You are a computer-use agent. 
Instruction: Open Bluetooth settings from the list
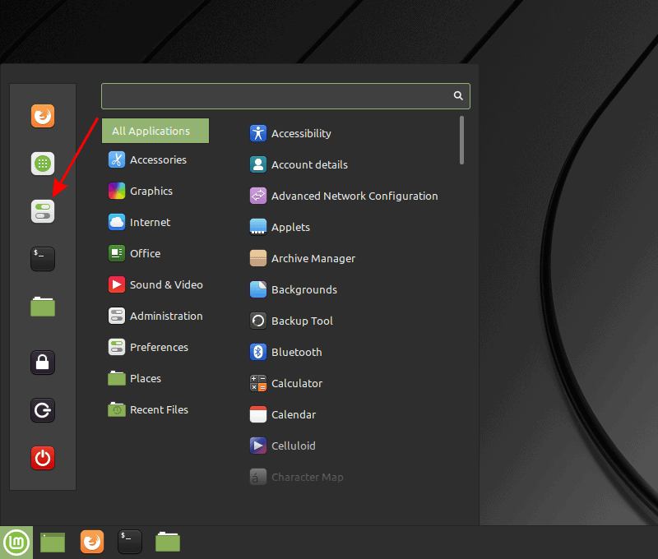(x=292, y=352)
